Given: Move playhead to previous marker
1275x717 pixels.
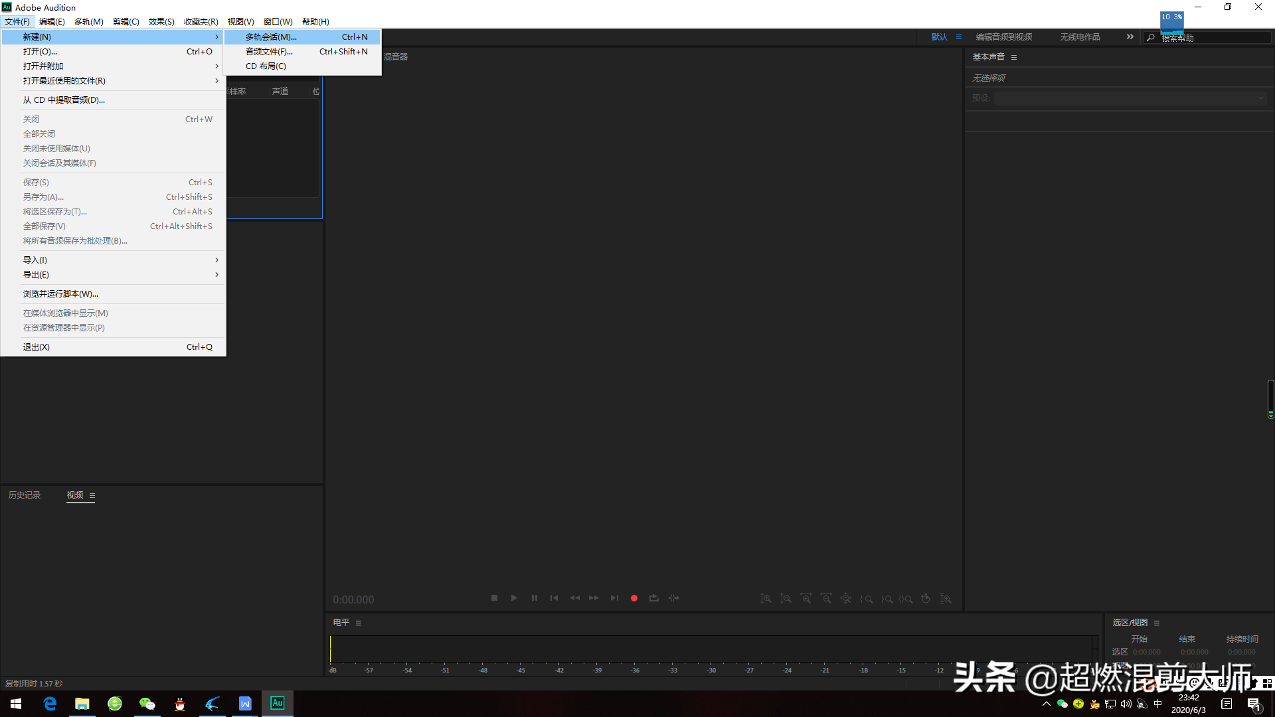Looking at the screenshot, I should tap(554, 598).
